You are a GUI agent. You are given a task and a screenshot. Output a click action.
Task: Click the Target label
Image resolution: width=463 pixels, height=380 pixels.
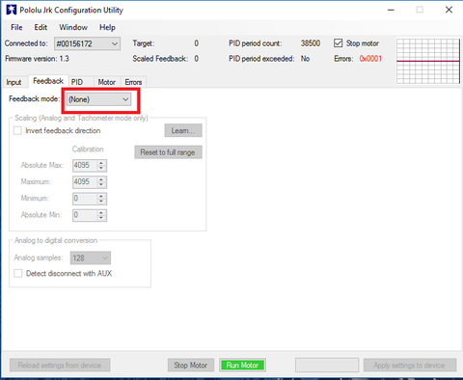(x=144, y=43)
